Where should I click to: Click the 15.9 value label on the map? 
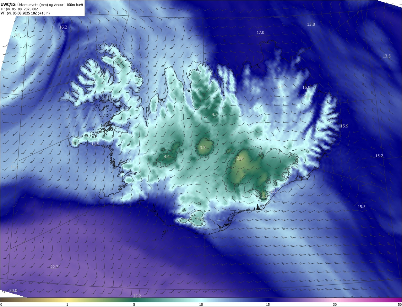(x=344, y=126)
